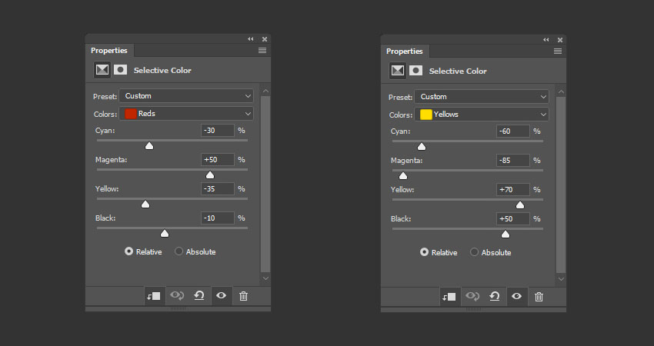
Task: Toggle layer visibility eye in right panel
Action: [517, 297]
